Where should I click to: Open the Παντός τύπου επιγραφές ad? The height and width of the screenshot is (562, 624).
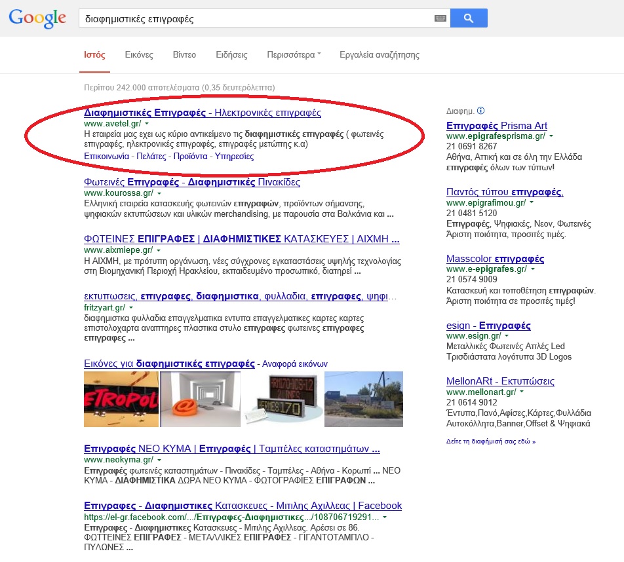tap(505, 192)
